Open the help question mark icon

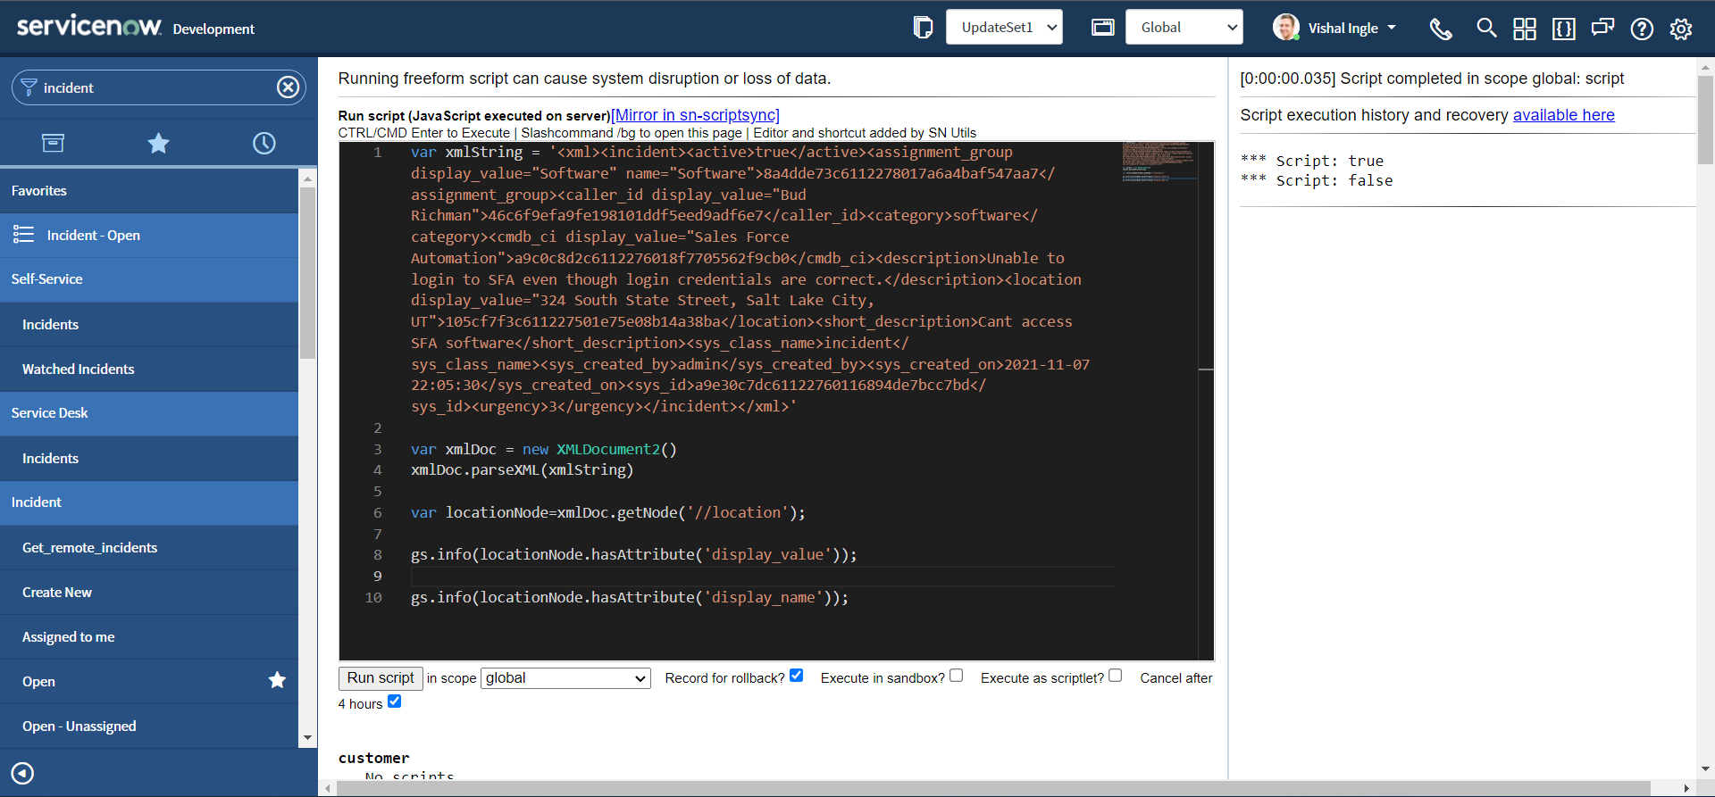[x=1642, y=29]
